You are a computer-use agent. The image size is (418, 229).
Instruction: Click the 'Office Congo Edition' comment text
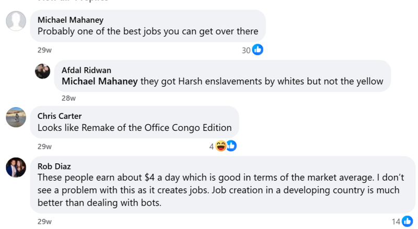point(134,127)
